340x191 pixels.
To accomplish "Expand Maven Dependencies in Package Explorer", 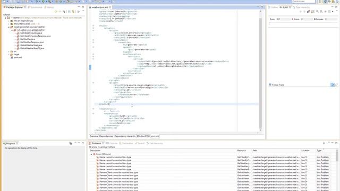I will [9, 21].
